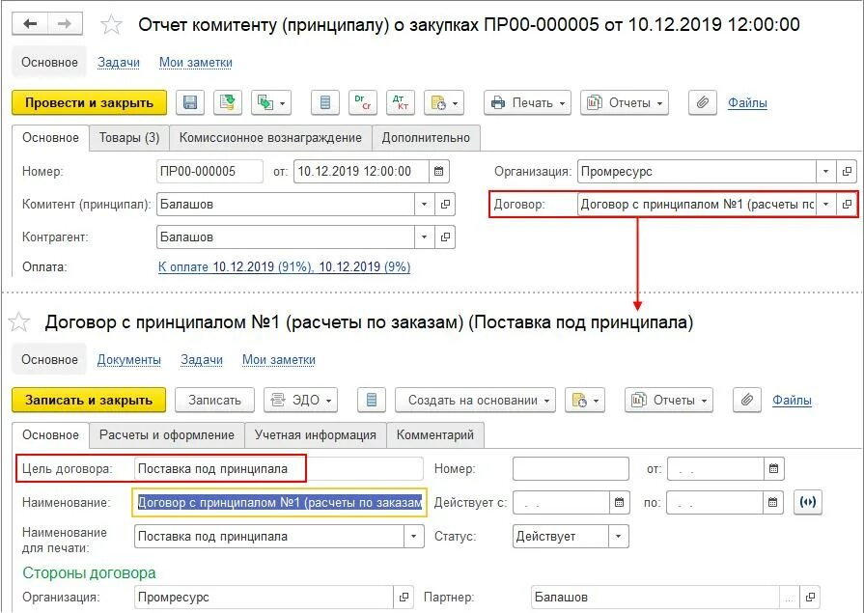Open the Печать dropdown button
This screenshot has height=613, width=864.
(527, 103)
